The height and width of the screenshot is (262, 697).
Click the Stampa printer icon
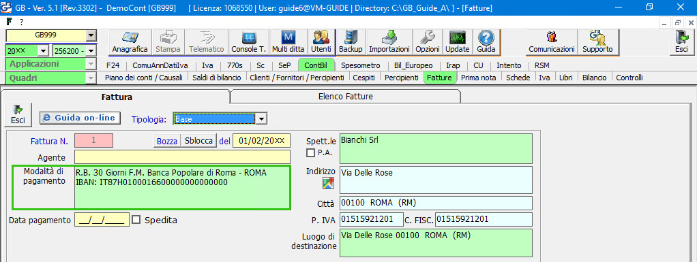coord(168,43)
